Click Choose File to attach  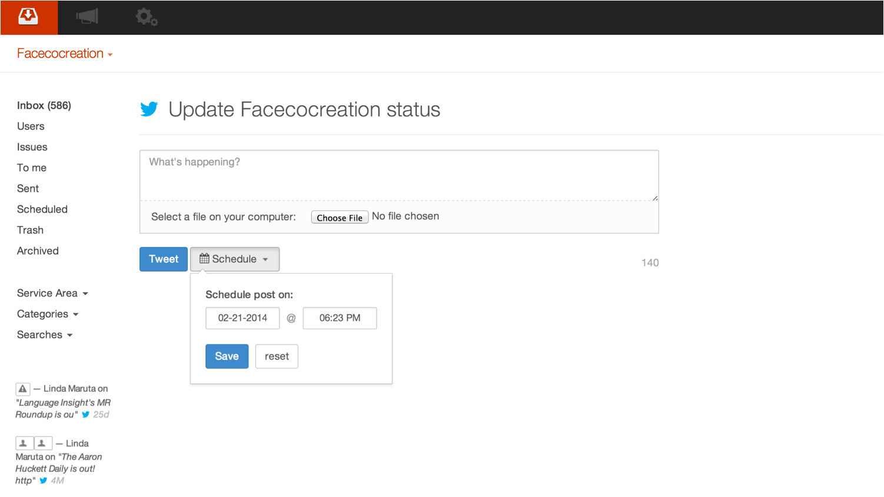click(340, 218)
